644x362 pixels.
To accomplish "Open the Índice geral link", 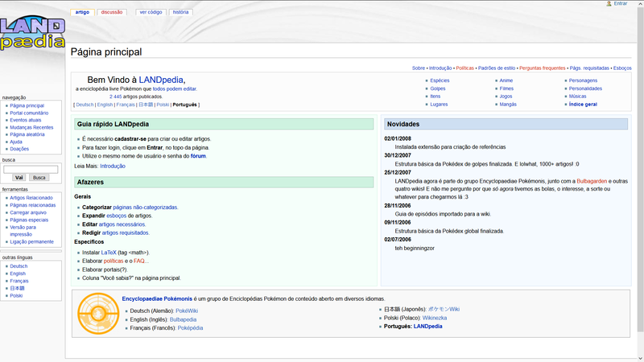I will tap(583, 105).
